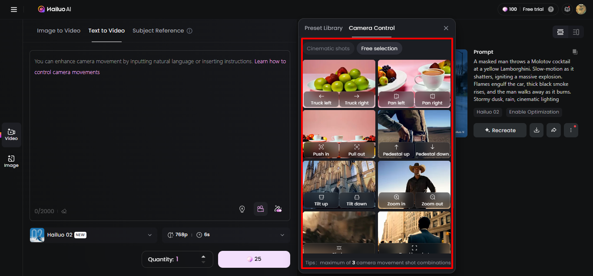Download the generated video

pos(537,130)
